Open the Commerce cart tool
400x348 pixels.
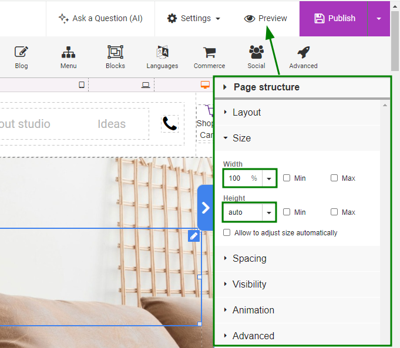209,58
